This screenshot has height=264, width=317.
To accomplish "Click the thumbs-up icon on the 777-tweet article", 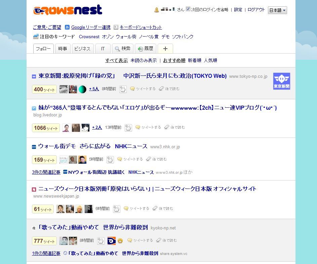I will [x=101, y=241].
